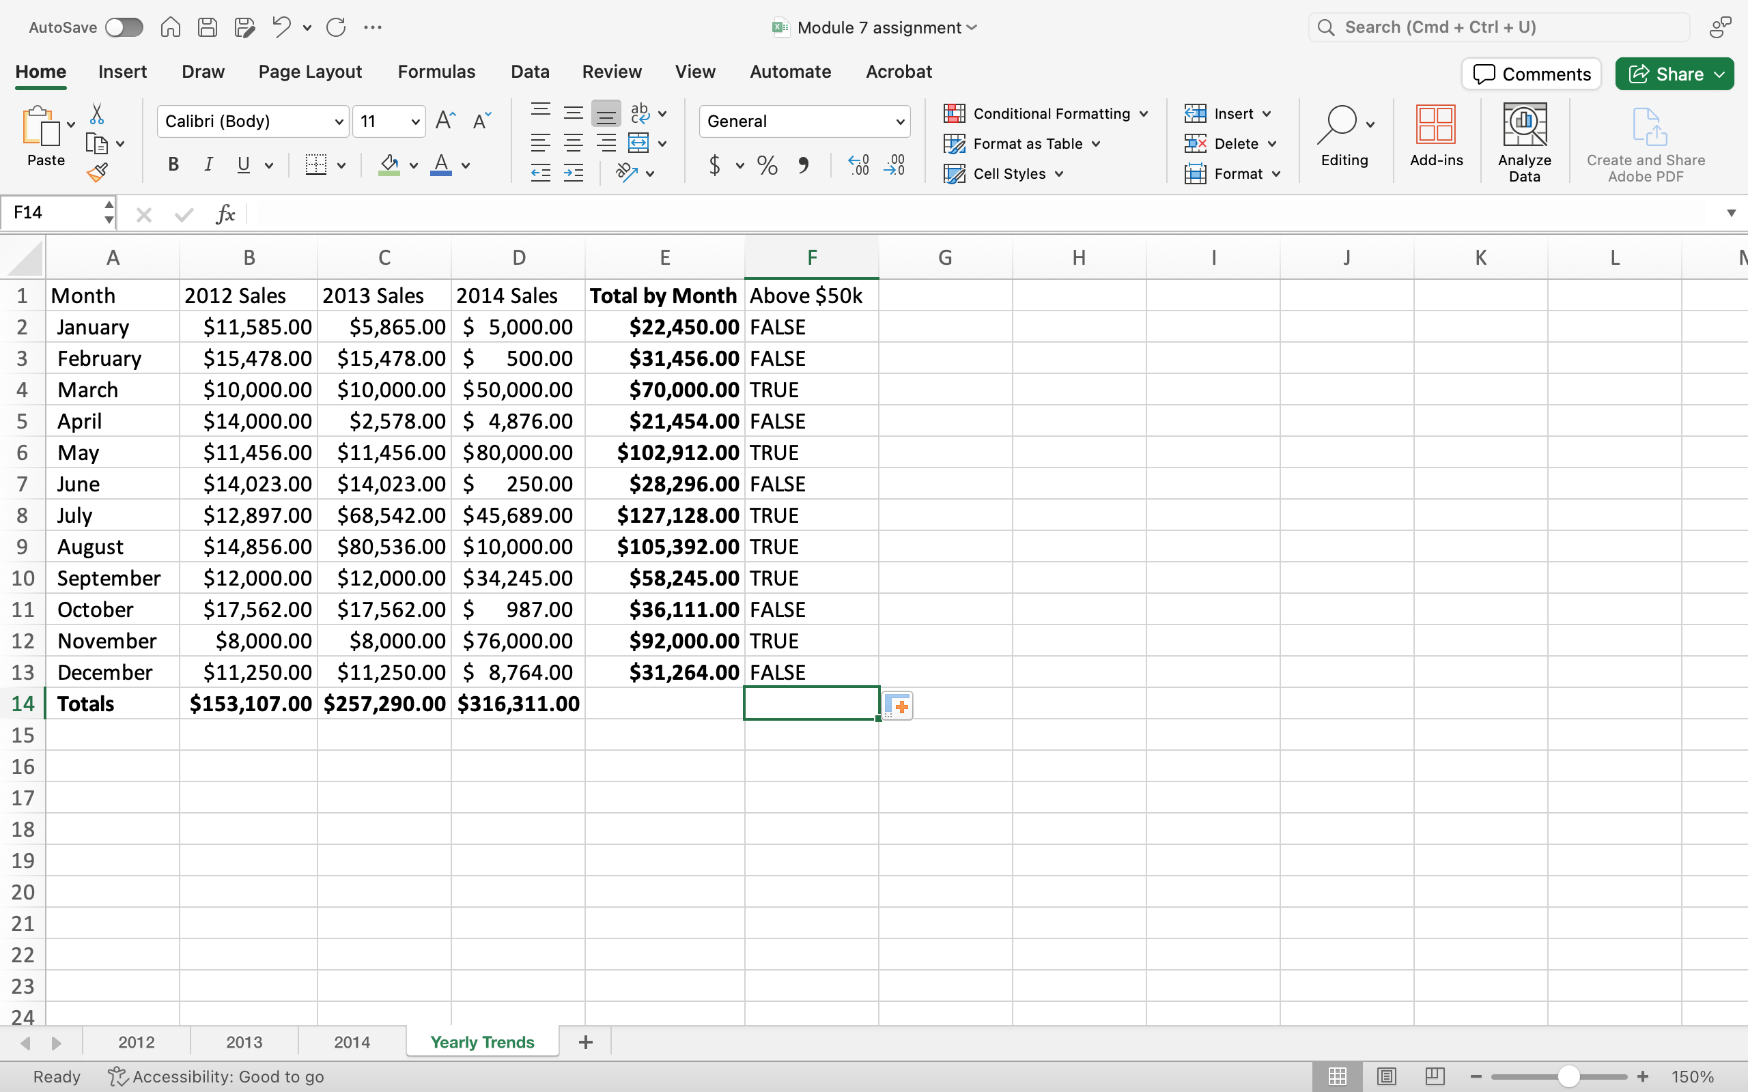
Task: Click the Undo arrow icon
Action: pyautogui.click(x=281, y=27)
